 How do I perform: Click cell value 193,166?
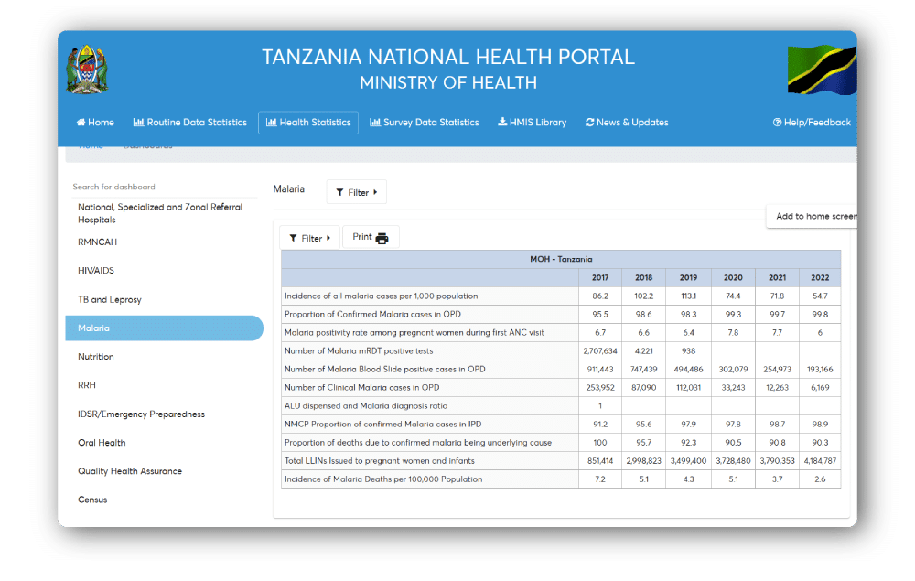pos(820,370)
